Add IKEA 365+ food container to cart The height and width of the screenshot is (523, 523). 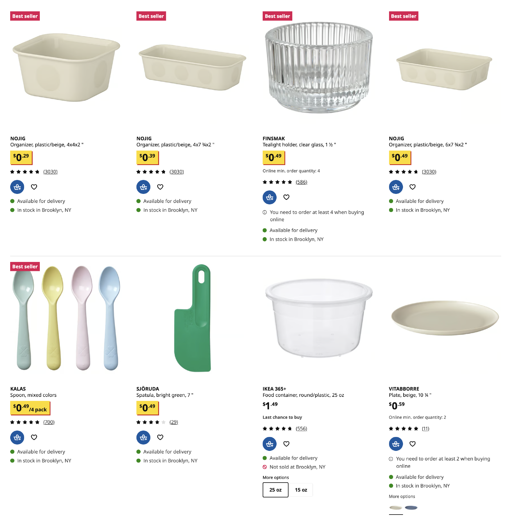tap(269, 444)
